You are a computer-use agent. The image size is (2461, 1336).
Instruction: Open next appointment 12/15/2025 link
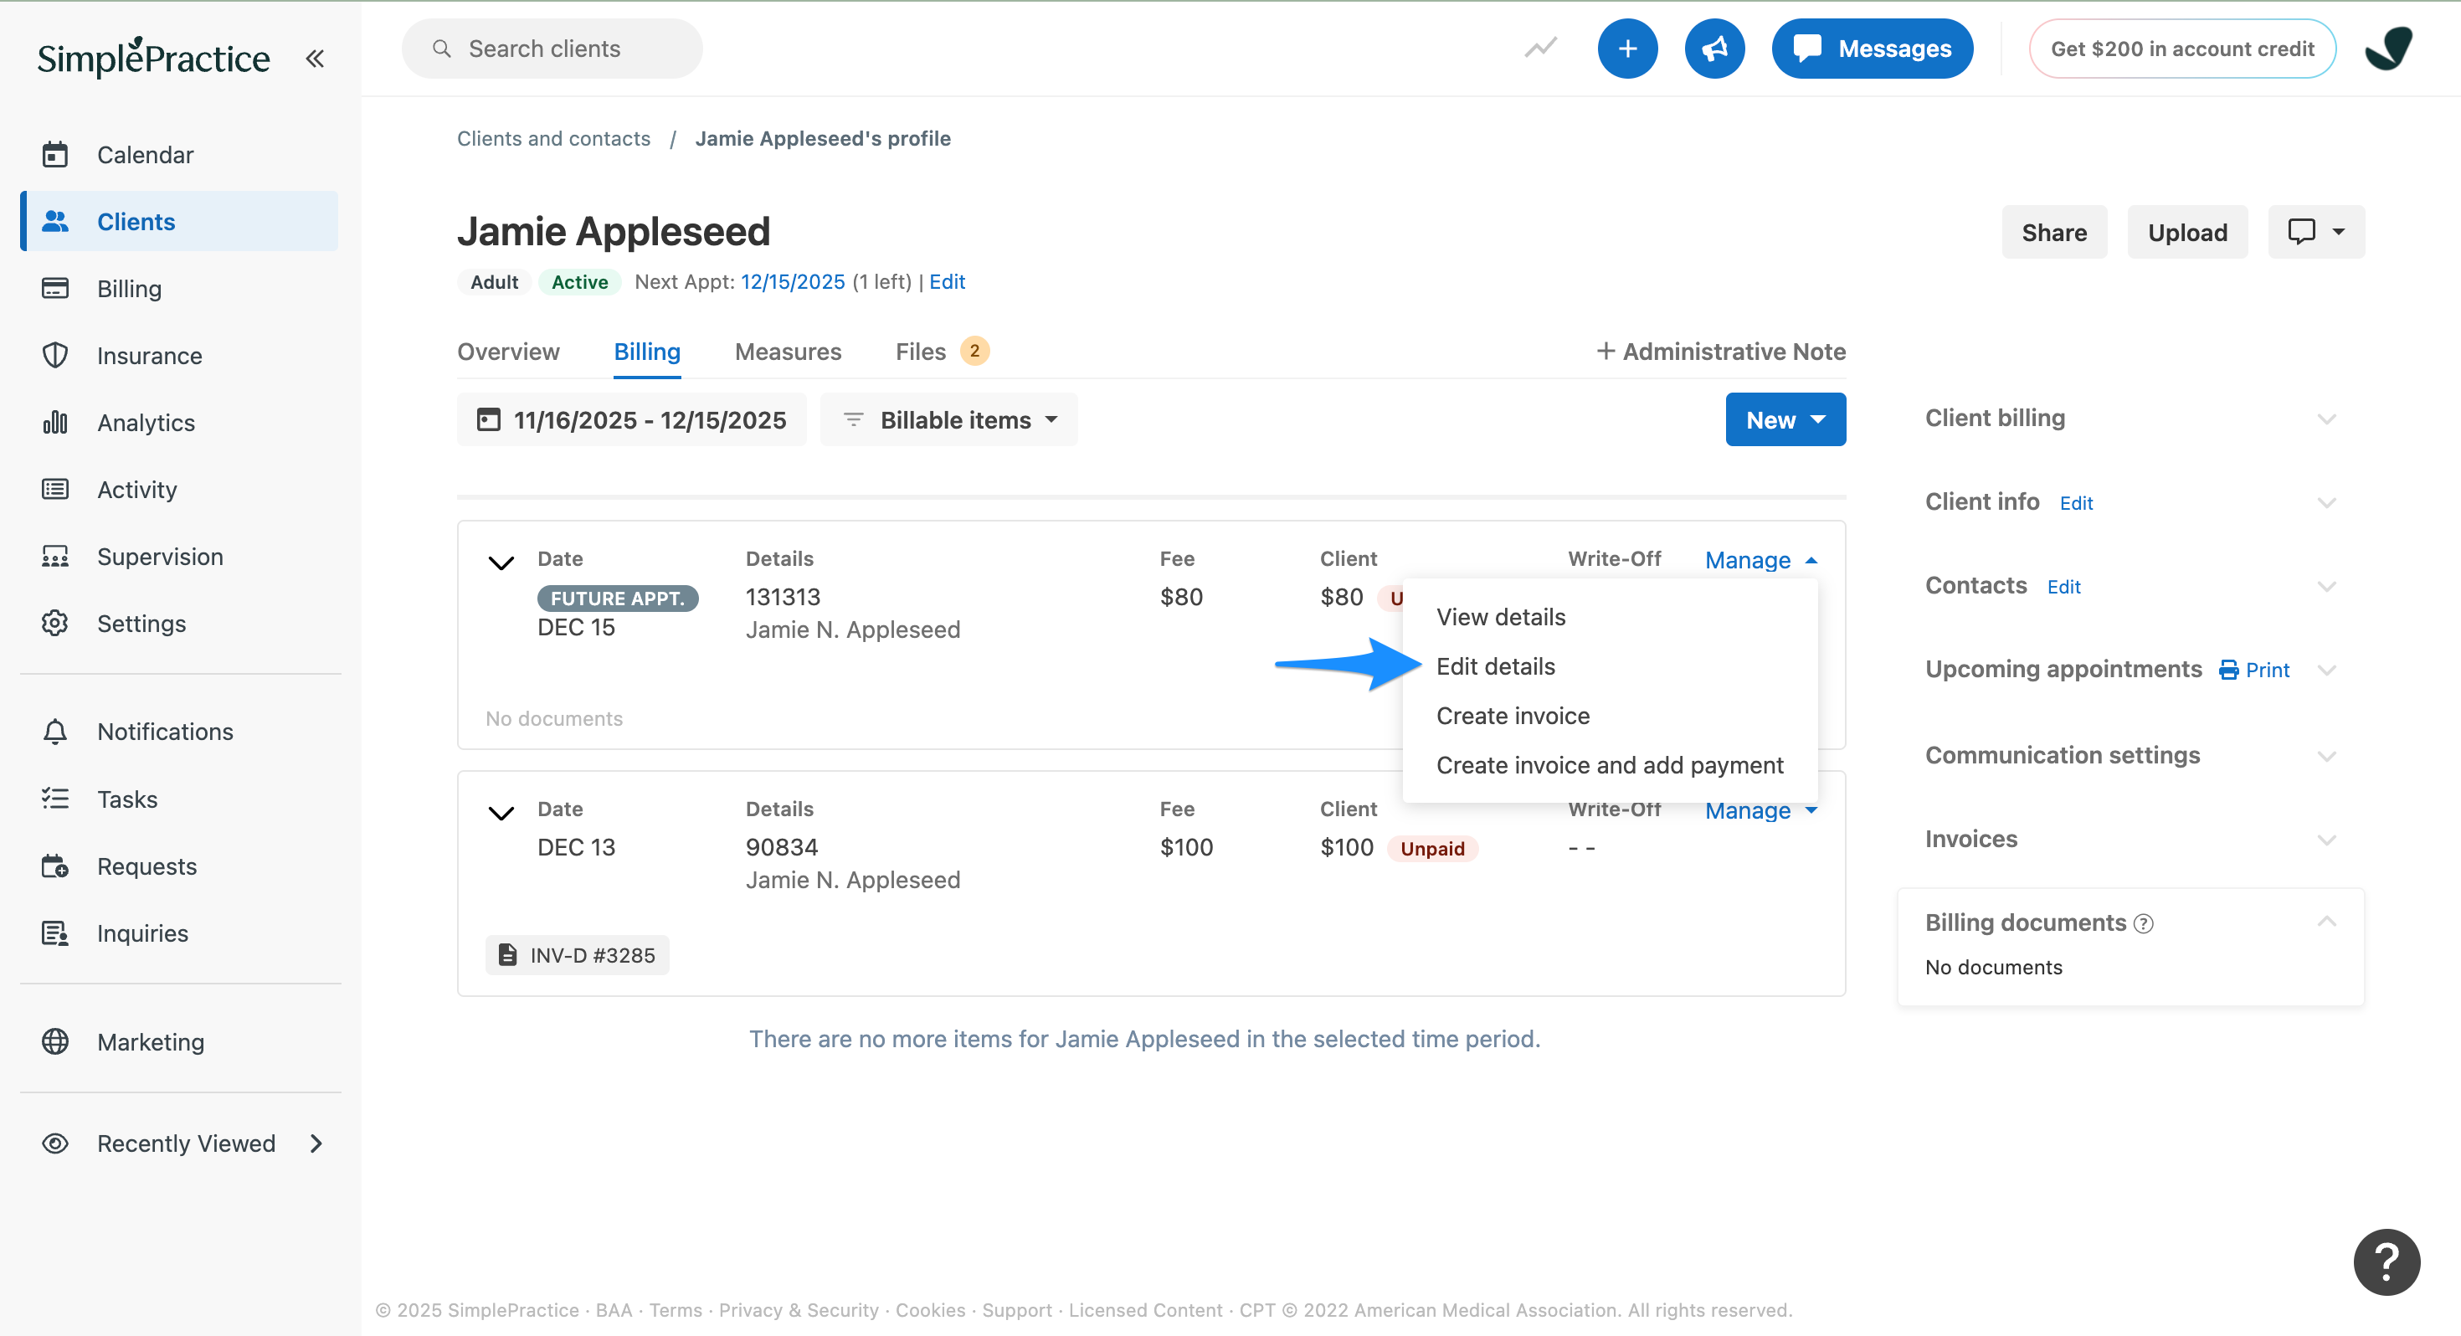pyautogui.click(x=792, y=281)
